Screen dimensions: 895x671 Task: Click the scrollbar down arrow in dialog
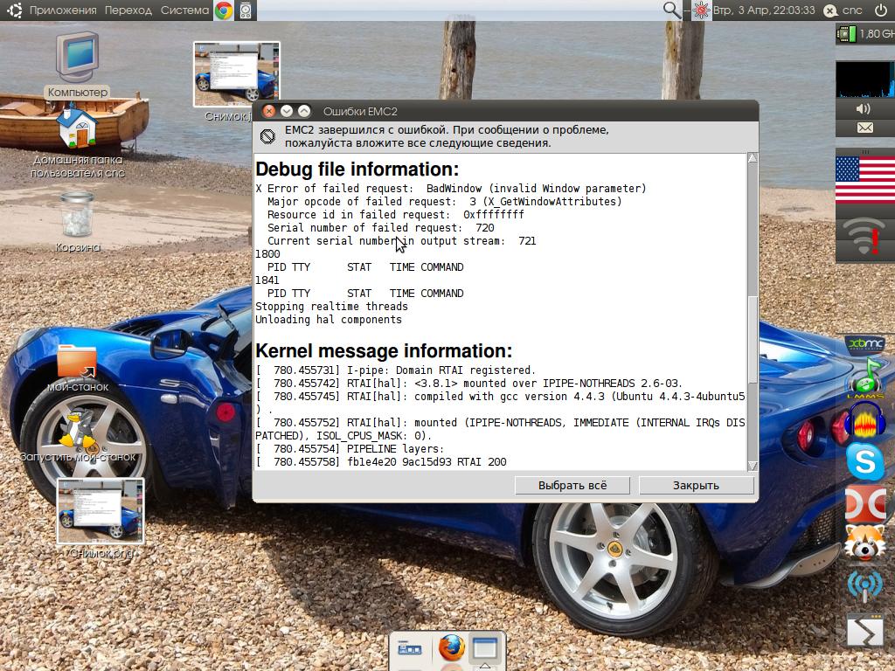click(x=753, y=466)
